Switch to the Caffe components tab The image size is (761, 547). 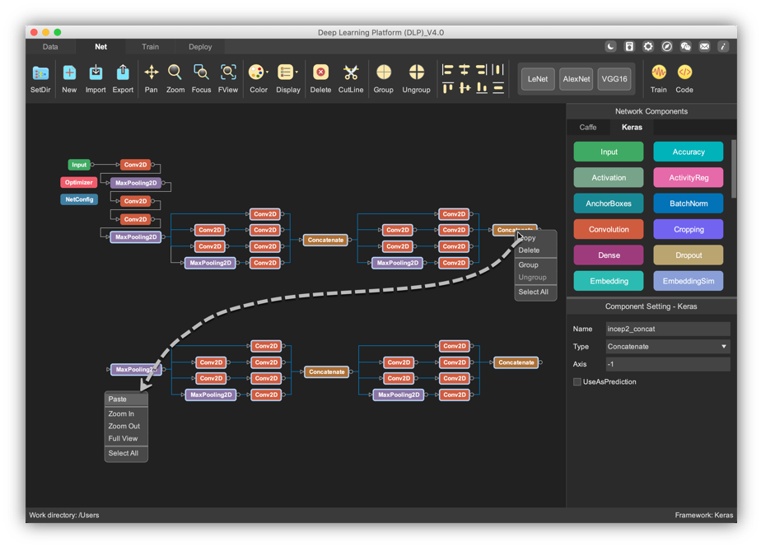pyautogui.click(x=588, y=128)
